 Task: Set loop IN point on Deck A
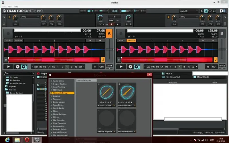95,67
